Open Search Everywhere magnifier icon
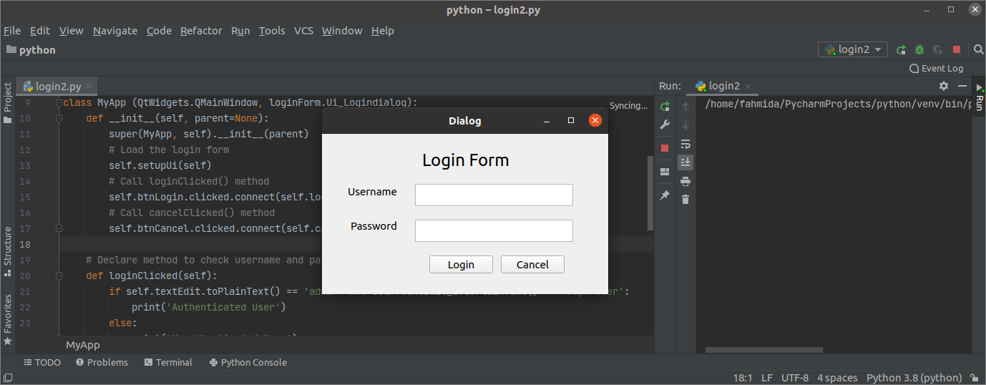 (978, 49)
